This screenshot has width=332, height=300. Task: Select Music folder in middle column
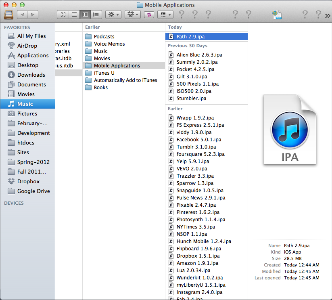(124, 51)
